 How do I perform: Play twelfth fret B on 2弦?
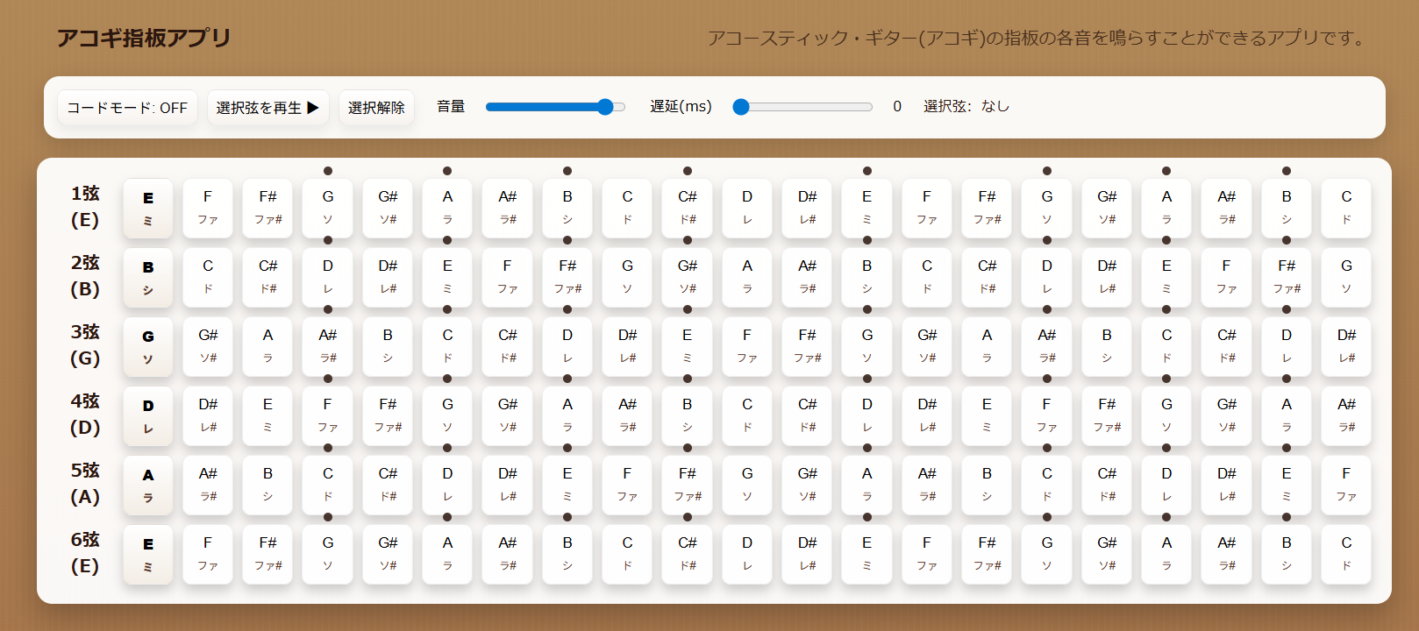click(866, 278)
